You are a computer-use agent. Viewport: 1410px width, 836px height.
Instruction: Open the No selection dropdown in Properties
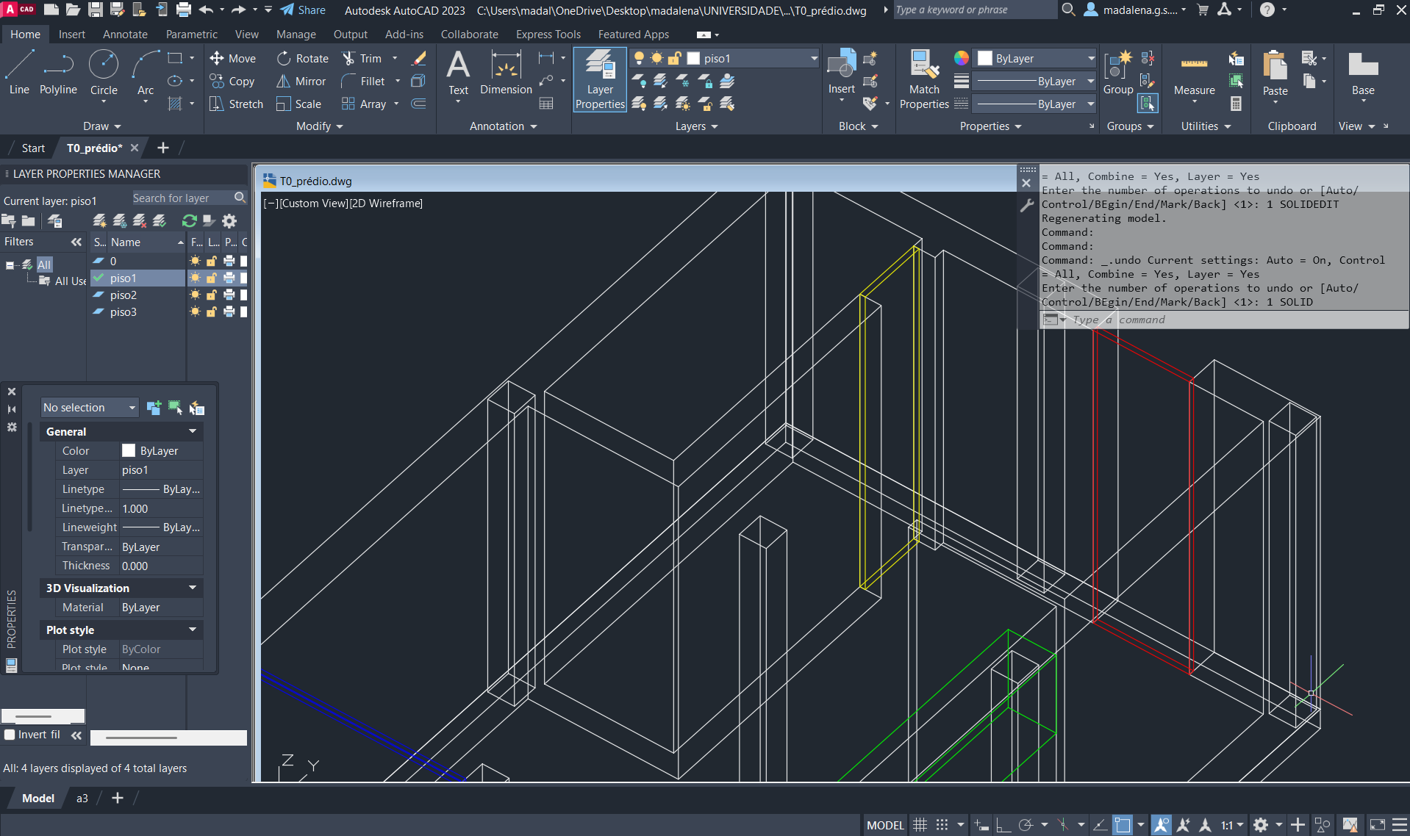(x=90, y=408)
